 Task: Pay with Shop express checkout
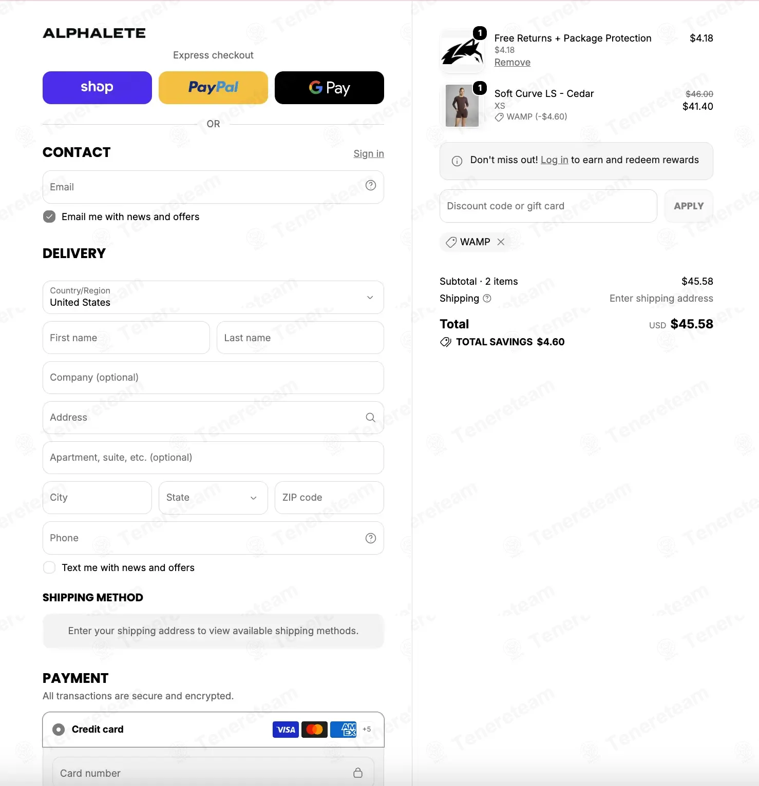pyautogui.click(x=97, y=88)
